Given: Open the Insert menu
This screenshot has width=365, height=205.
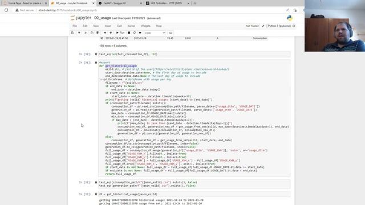Looking at the screenshot, I should pyautogui.click(x=108, y=26).
